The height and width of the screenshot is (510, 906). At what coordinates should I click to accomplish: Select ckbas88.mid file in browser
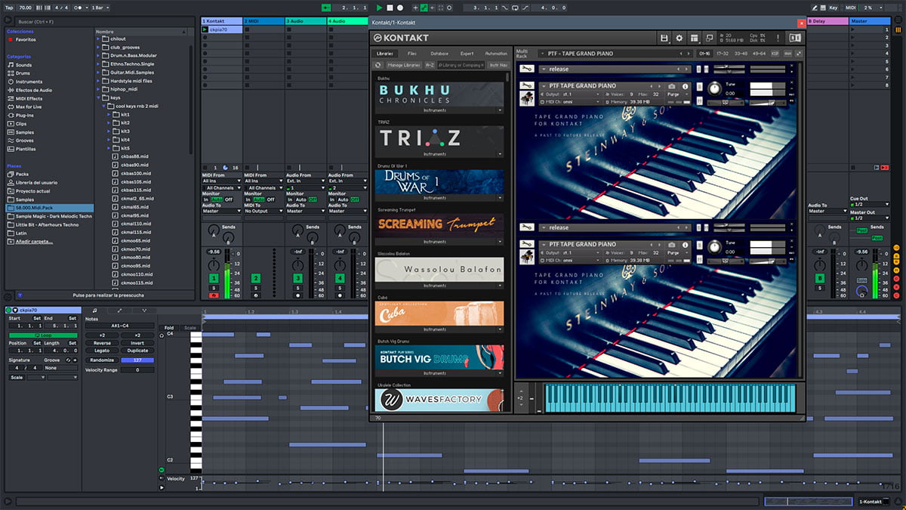(x=135, y=156)
